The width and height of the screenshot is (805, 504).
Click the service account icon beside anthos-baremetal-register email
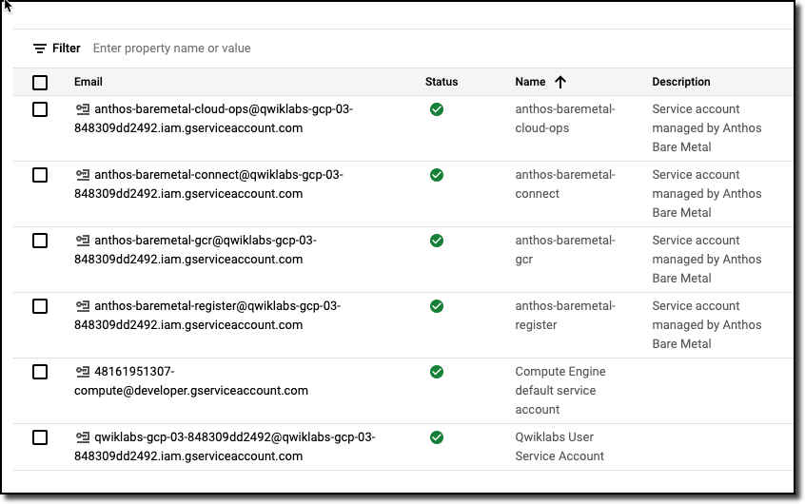pos(83,306)
